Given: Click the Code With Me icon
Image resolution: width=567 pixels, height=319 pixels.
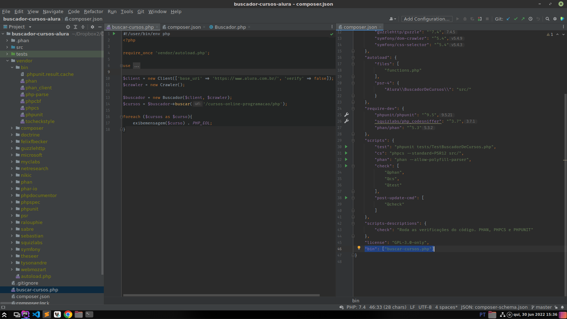Looking at the screenshot, I should (x=562, y=19).
